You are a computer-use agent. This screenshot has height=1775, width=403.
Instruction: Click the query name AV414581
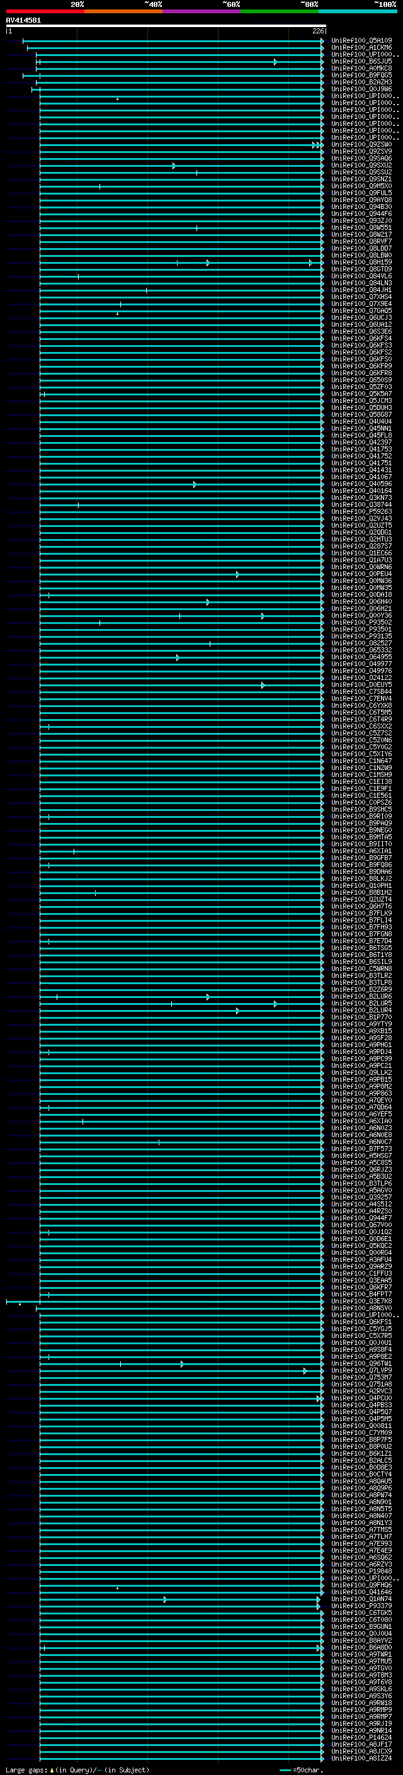click(x=23, y=21)
